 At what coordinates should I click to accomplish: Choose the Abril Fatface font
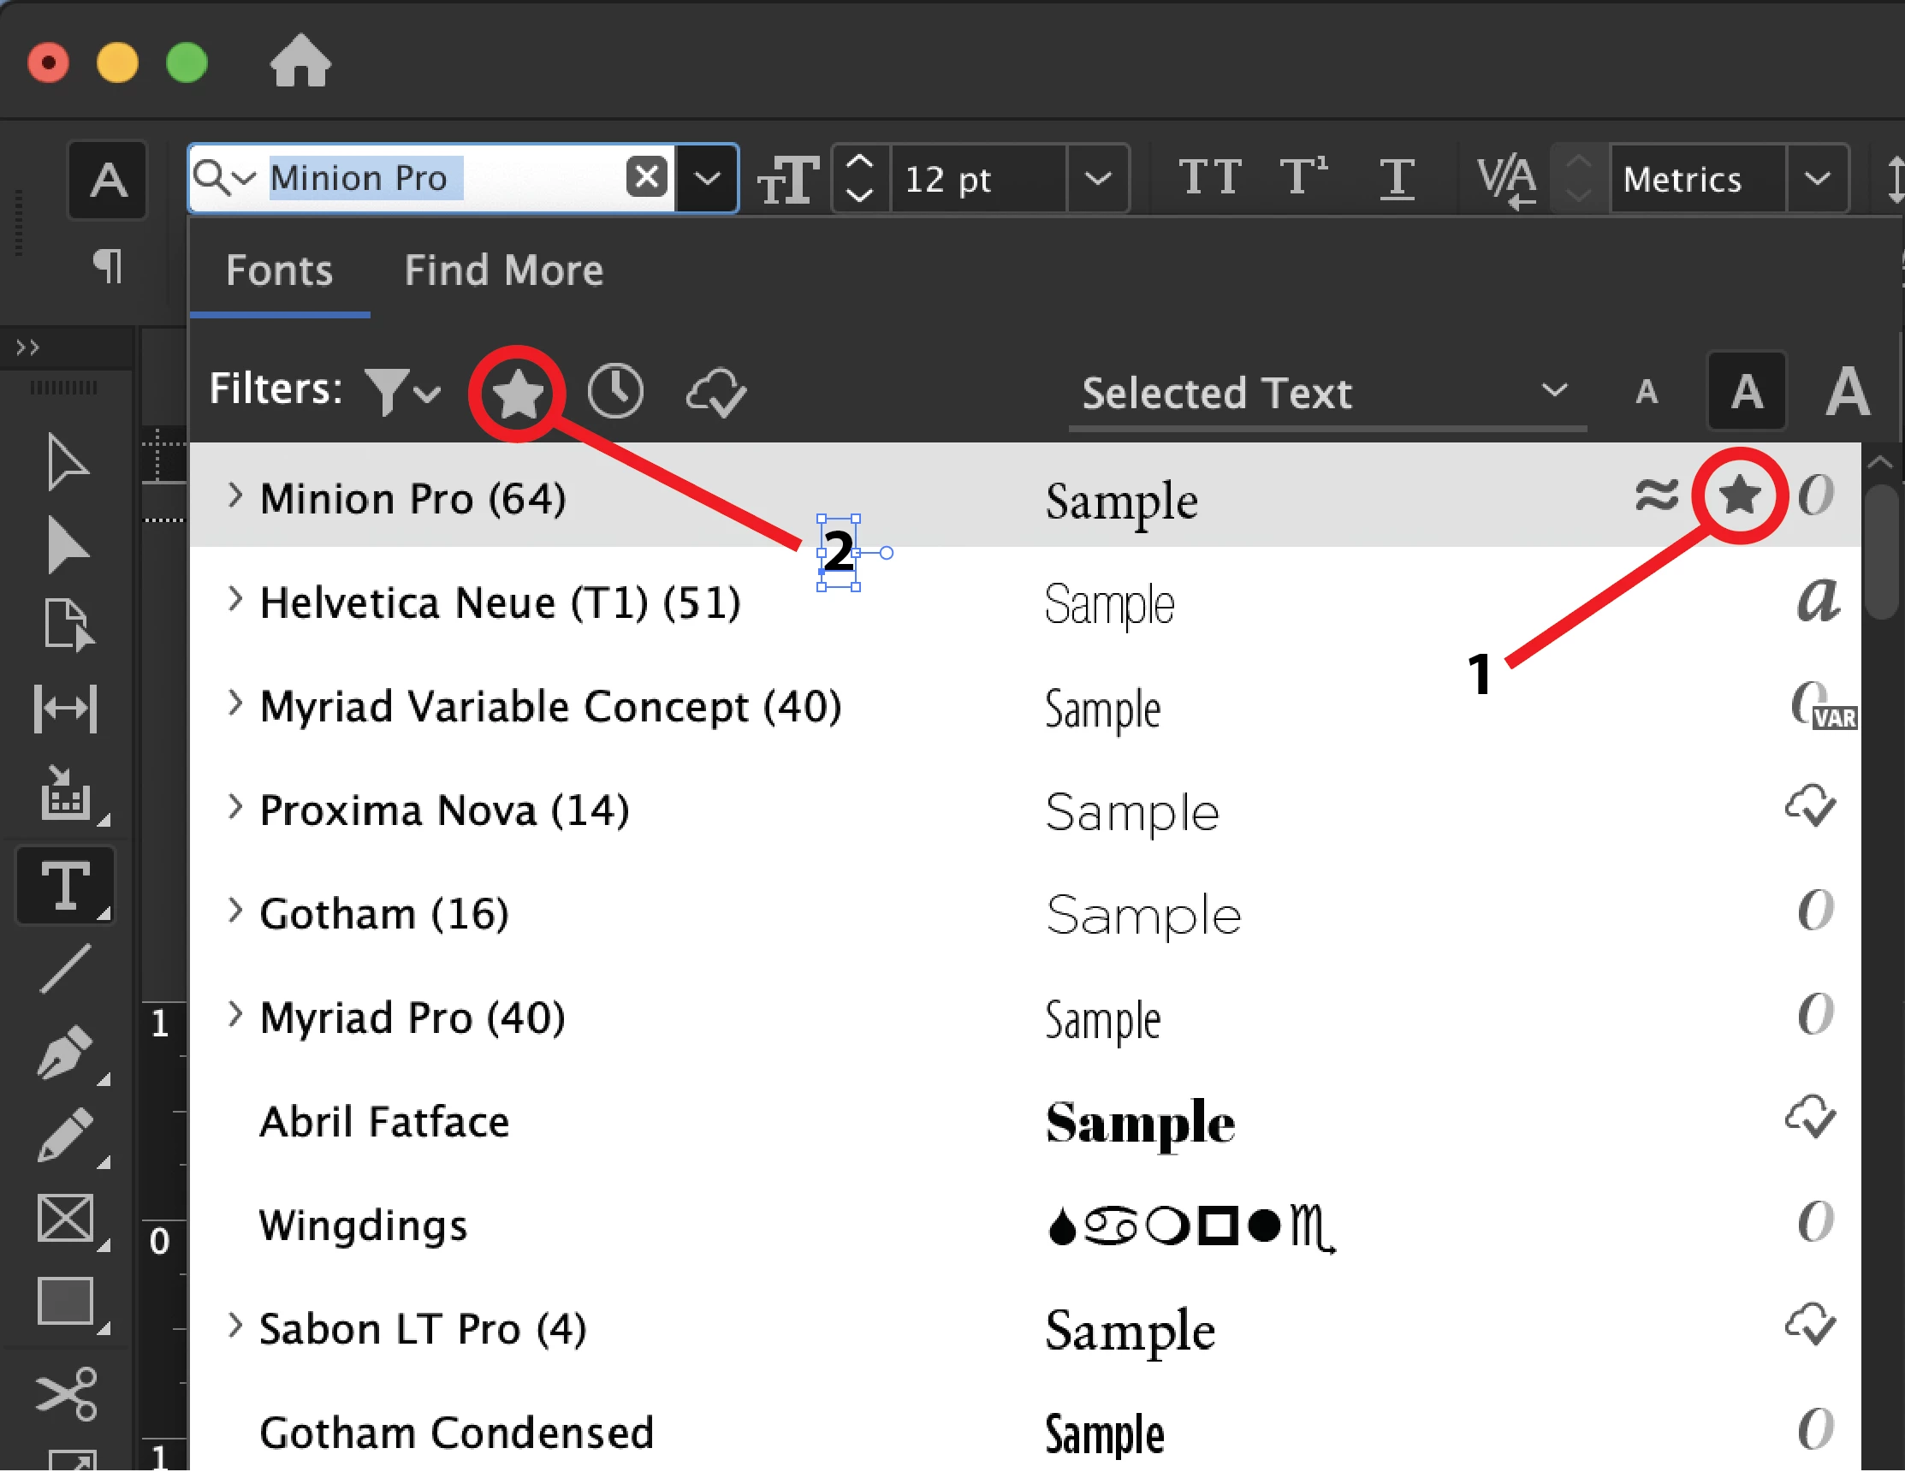[x=383, y=1122]
